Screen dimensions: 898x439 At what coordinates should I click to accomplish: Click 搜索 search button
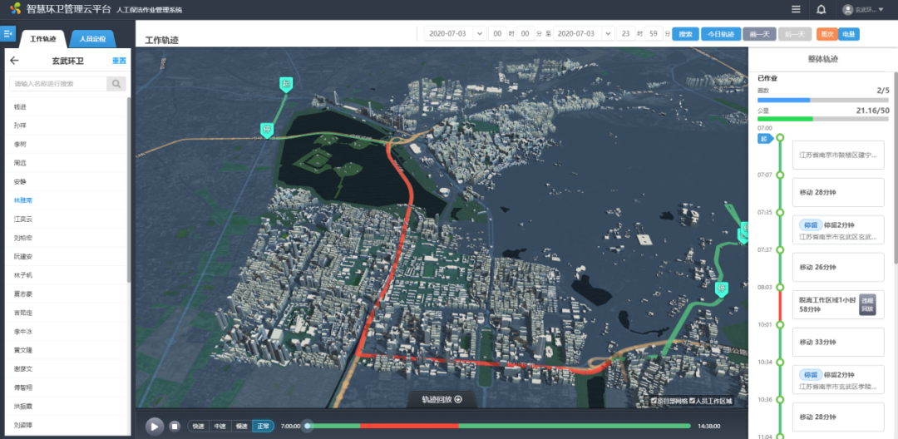pyautogui.click(x=685, y=34)
